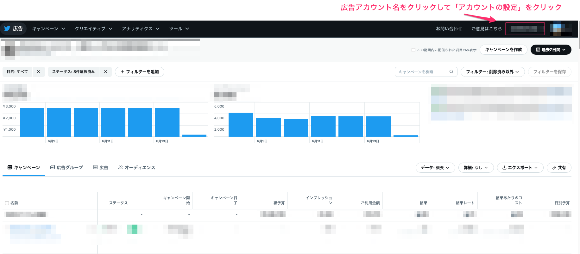Click フィルターを追加 button
The height and width of the screenshot is (254, 580).
pos(140,72)
